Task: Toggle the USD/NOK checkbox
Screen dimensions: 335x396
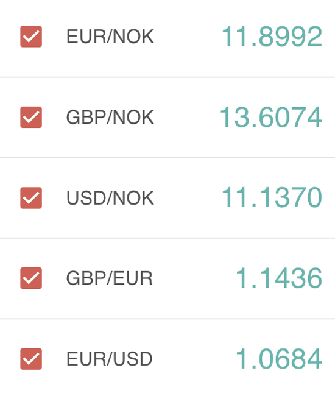Action: [x=31, y=198]
